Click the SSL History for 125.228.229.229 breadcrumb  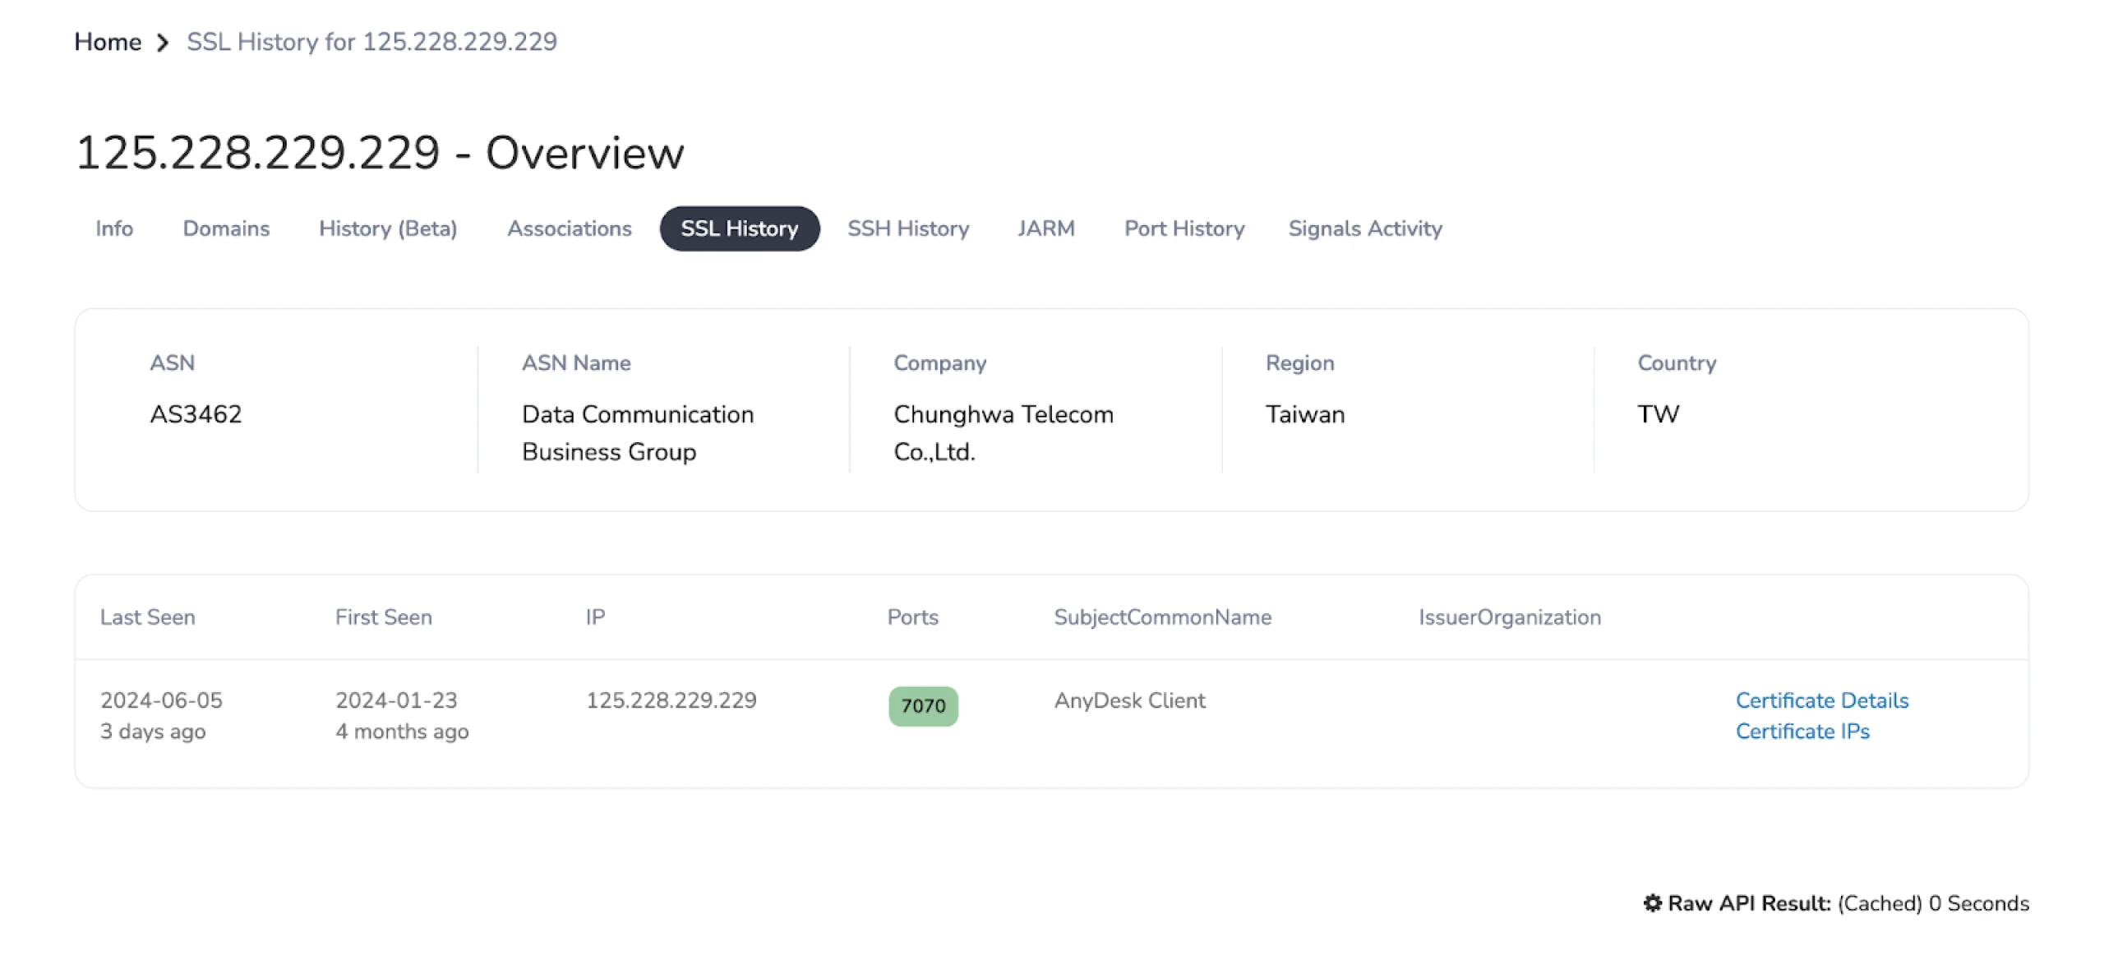(371, 42)
